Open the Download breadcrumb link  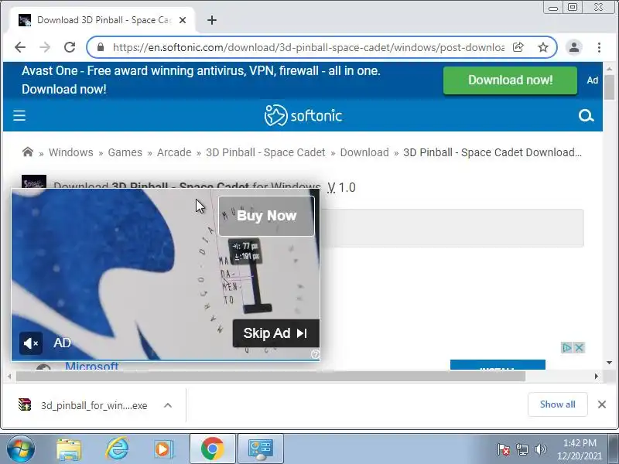(x=364, y=152)
